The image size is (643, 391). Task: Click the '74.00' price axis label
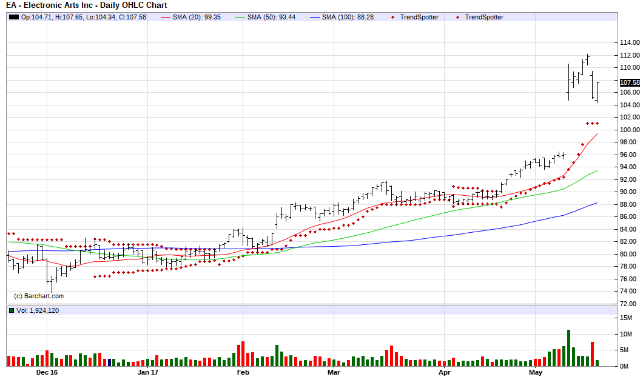click(x=630, y=292)
